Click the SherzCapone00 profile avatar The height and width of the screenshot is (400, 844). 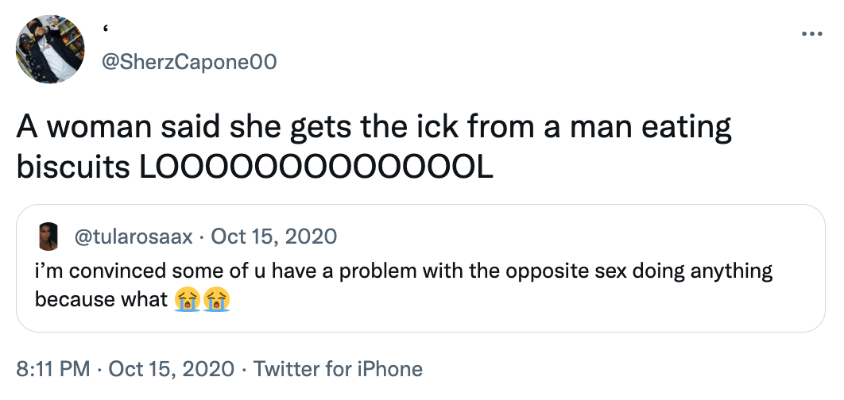click(50, 48)
